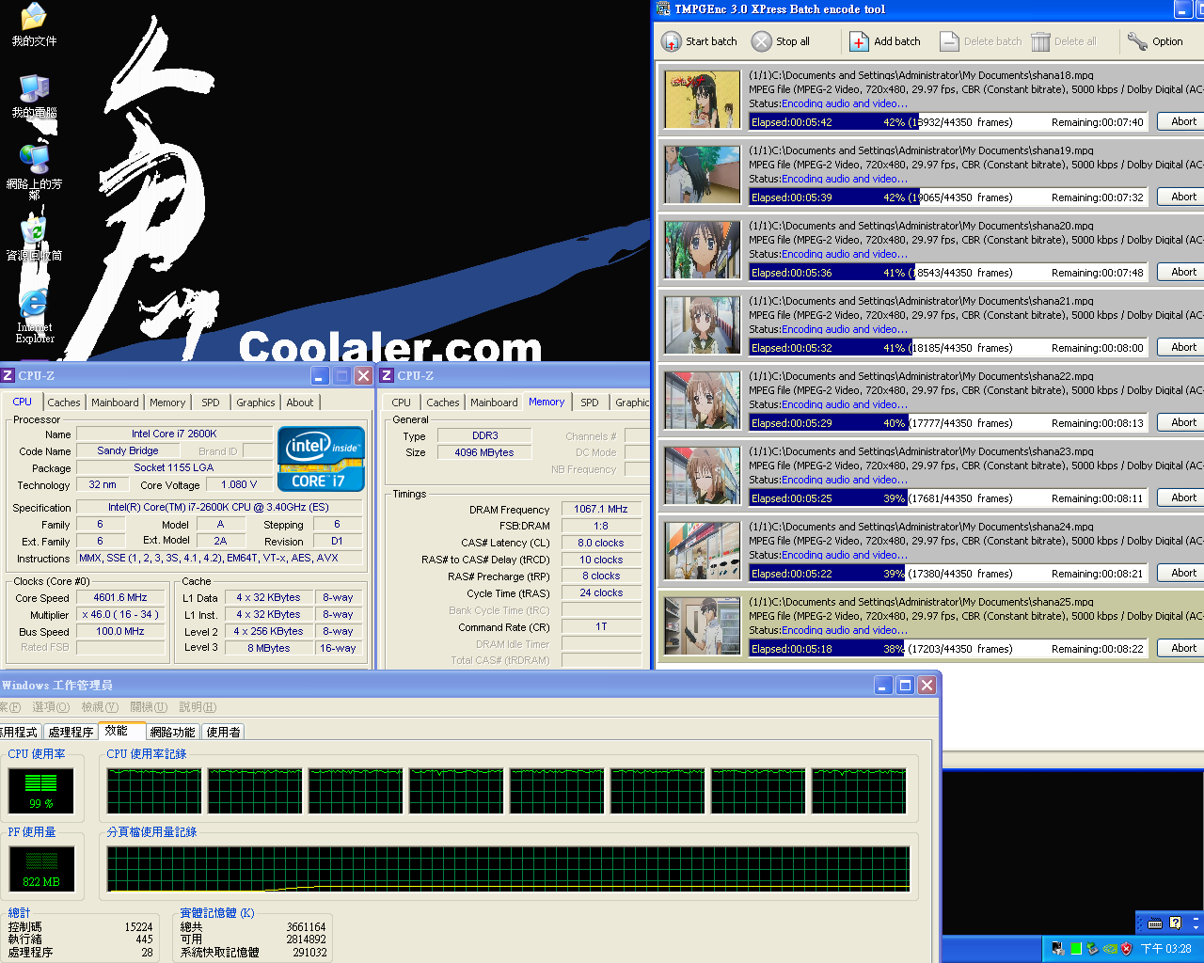The image size is (1204, 963).
Task: Open the 說明(H) menu in Task Manager
Action: (198, 707)
